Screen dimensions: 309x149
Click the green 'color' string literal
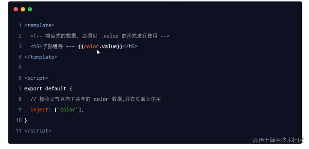click(68, 110)
